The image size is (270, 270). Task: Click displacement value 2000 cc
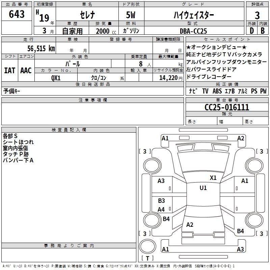pyautogui.click(x=106, y=31)
